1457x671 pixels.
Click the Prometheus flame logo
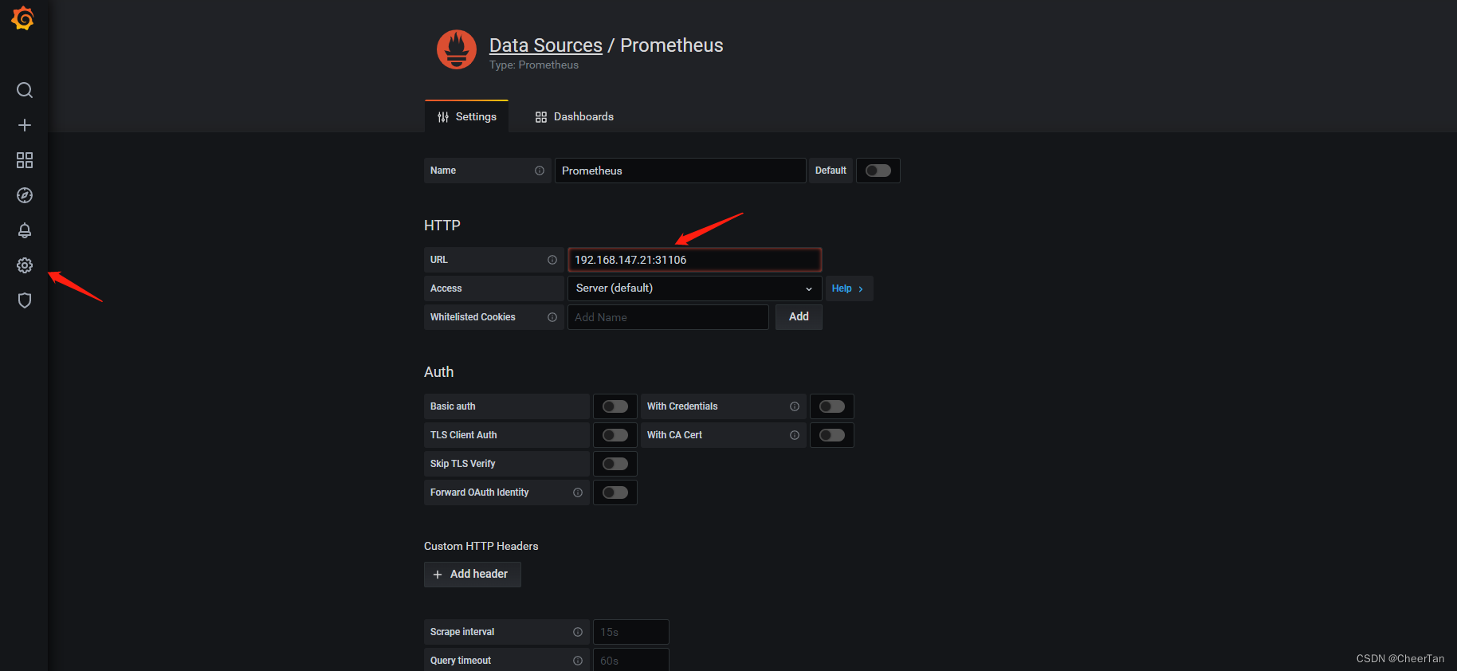point(457,49)
